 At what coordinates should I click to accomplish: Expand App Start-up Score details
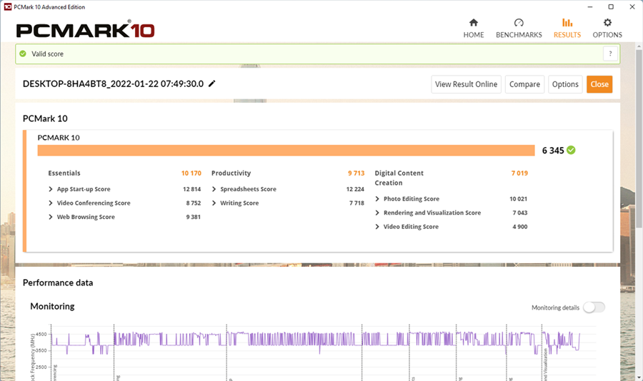click(51, 189)
